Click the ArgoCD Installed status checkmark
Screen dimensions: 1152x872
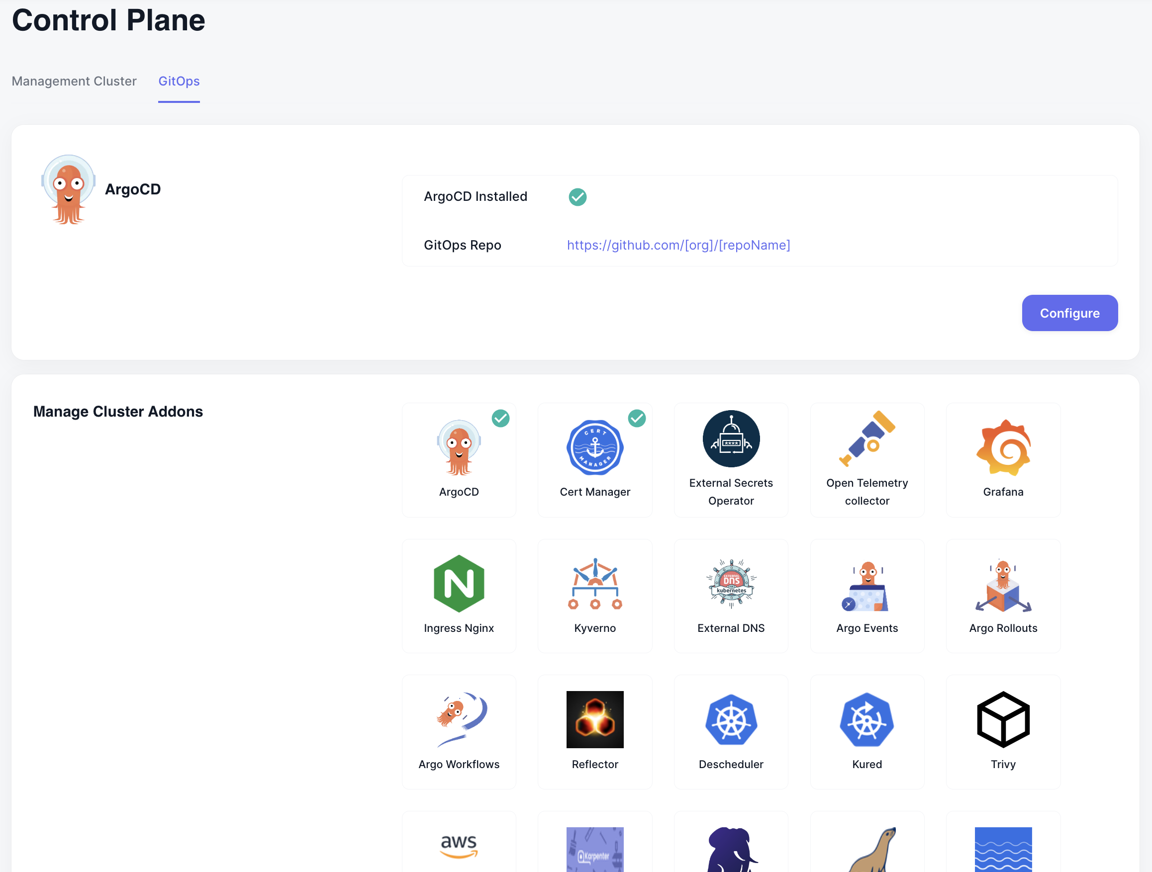pos(577,197)
